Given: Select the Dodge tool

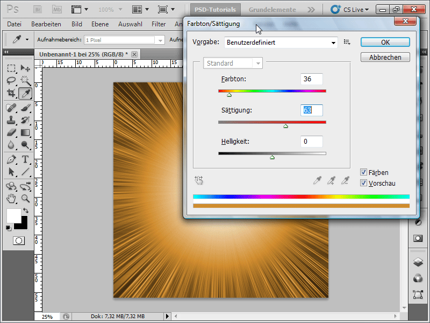Looking at the screenshot, I should [25, 145].
